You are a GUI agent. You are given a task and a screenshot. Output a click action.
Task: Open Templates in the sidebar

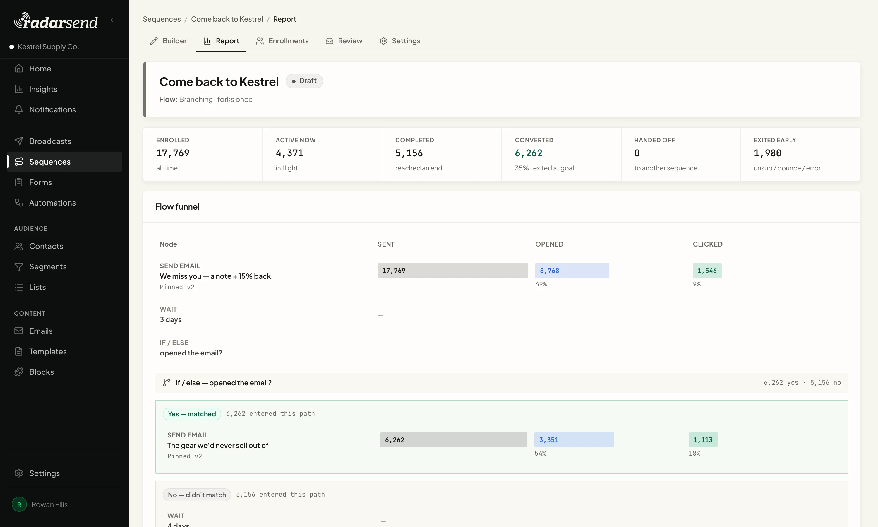pos(64,352)
